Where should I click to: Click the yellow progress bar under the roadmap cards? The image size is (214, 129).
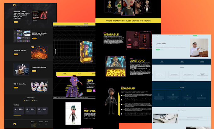18,116
